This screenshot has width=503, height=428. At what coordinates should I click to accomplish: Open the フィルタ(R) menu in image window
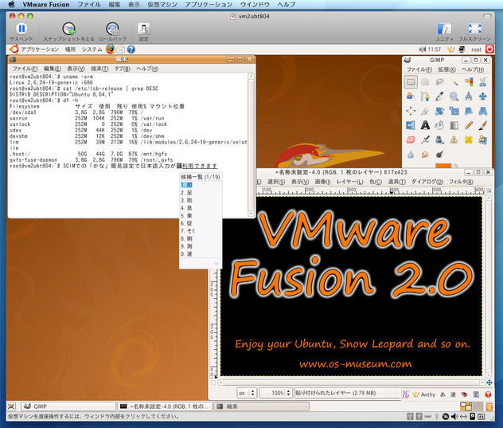pos(461,182)
